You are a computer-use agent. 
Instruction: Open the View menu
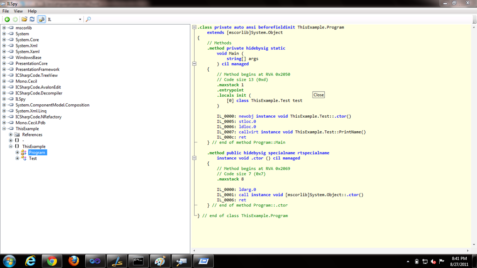(18, 11)
